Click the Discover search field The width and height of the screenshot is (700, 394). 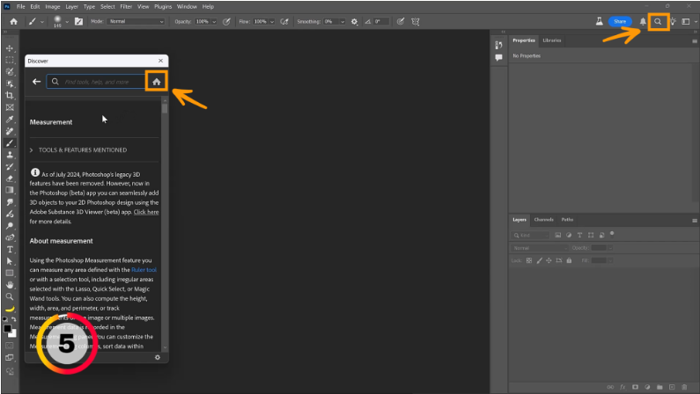[96, 82]
